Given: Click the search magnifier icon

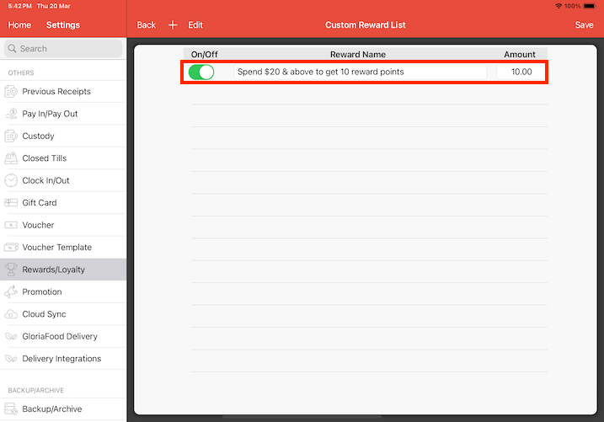Looking at the screenshot, I should pyautogui.click(x=12, y=49).
